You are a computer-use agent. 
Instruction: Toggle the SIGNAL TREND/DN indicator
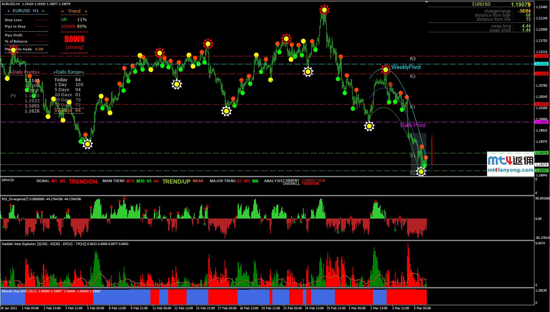click(x=83, y=181)
